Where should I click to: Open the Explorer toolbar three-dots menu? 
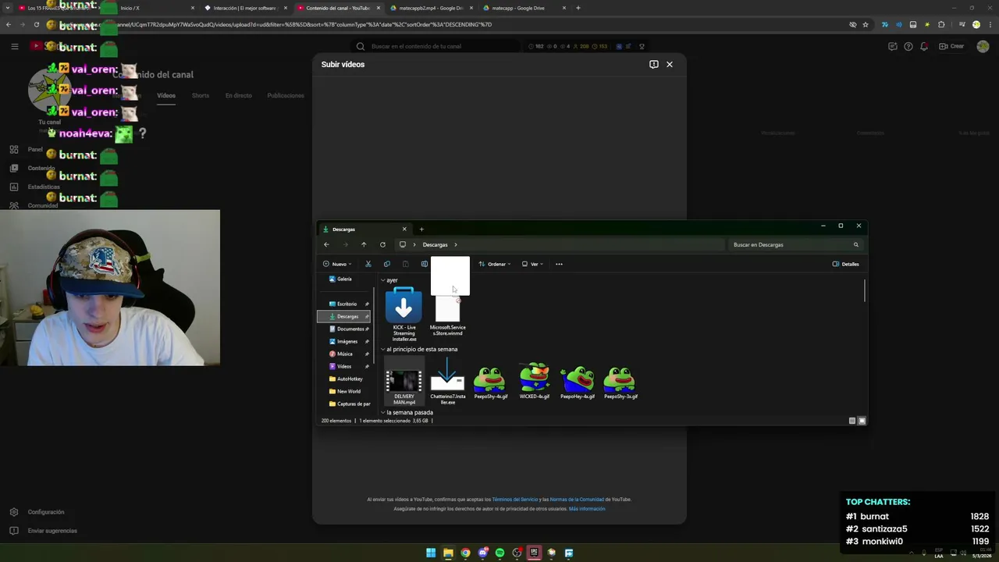point(559,264)
